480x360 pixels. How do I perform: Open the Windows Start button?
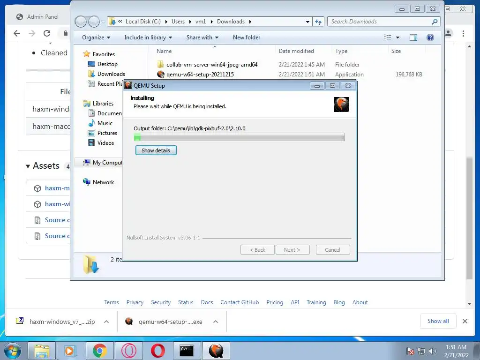[13, 351]
